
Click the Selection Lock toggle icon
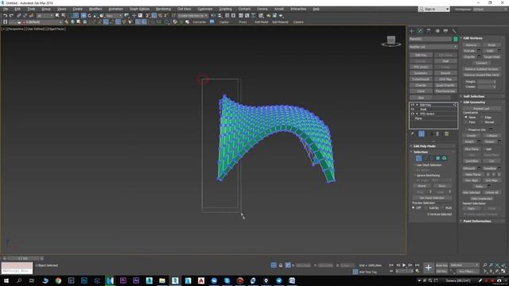pyautogui.click(x=281, y=265)
